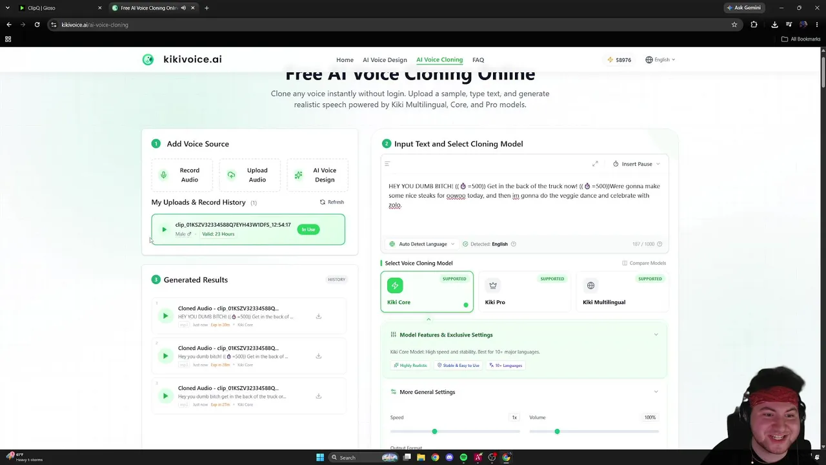Screen dimensions: 826x465
Task: Collapse Model Features & Exclusive Settings
Action: pos(656,335)
